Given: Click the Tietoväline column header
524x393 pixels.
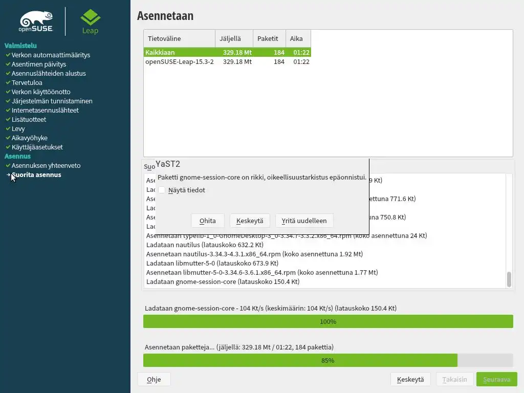Looking at the screenshot, I should [x=180, y=38].
